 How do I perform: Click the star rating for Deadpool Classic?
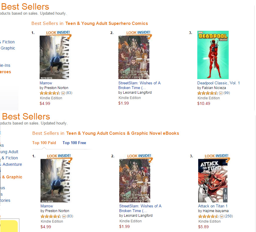pyautogui.click(x=208, y=93)
